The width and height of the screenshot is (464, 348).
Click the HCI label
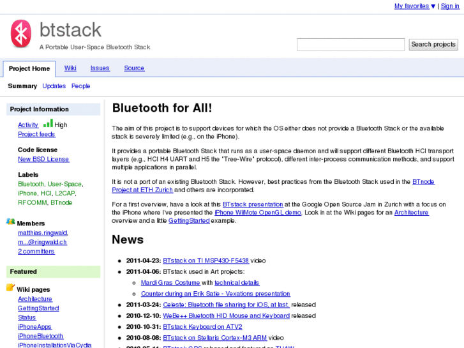coord(46,193)
